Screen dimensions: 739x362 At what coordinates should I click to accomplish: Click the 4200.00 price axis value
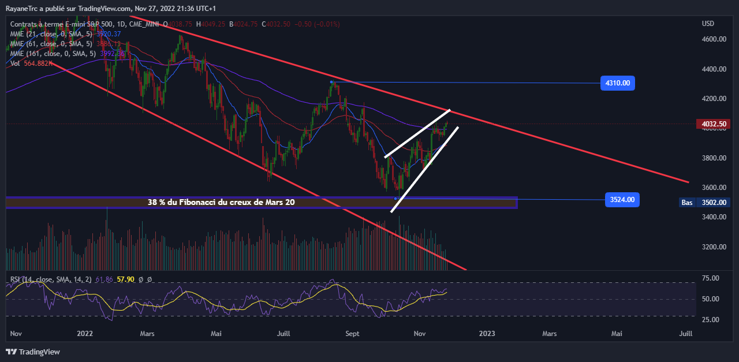coord(714,99)
